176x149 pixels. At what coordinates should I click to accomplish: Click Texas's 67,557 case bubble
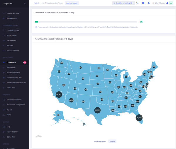[97, 110]
